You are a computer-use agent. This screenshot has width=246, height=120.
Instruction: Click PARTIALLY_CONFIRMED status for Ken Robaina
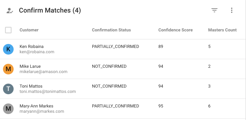coord(116,47)
